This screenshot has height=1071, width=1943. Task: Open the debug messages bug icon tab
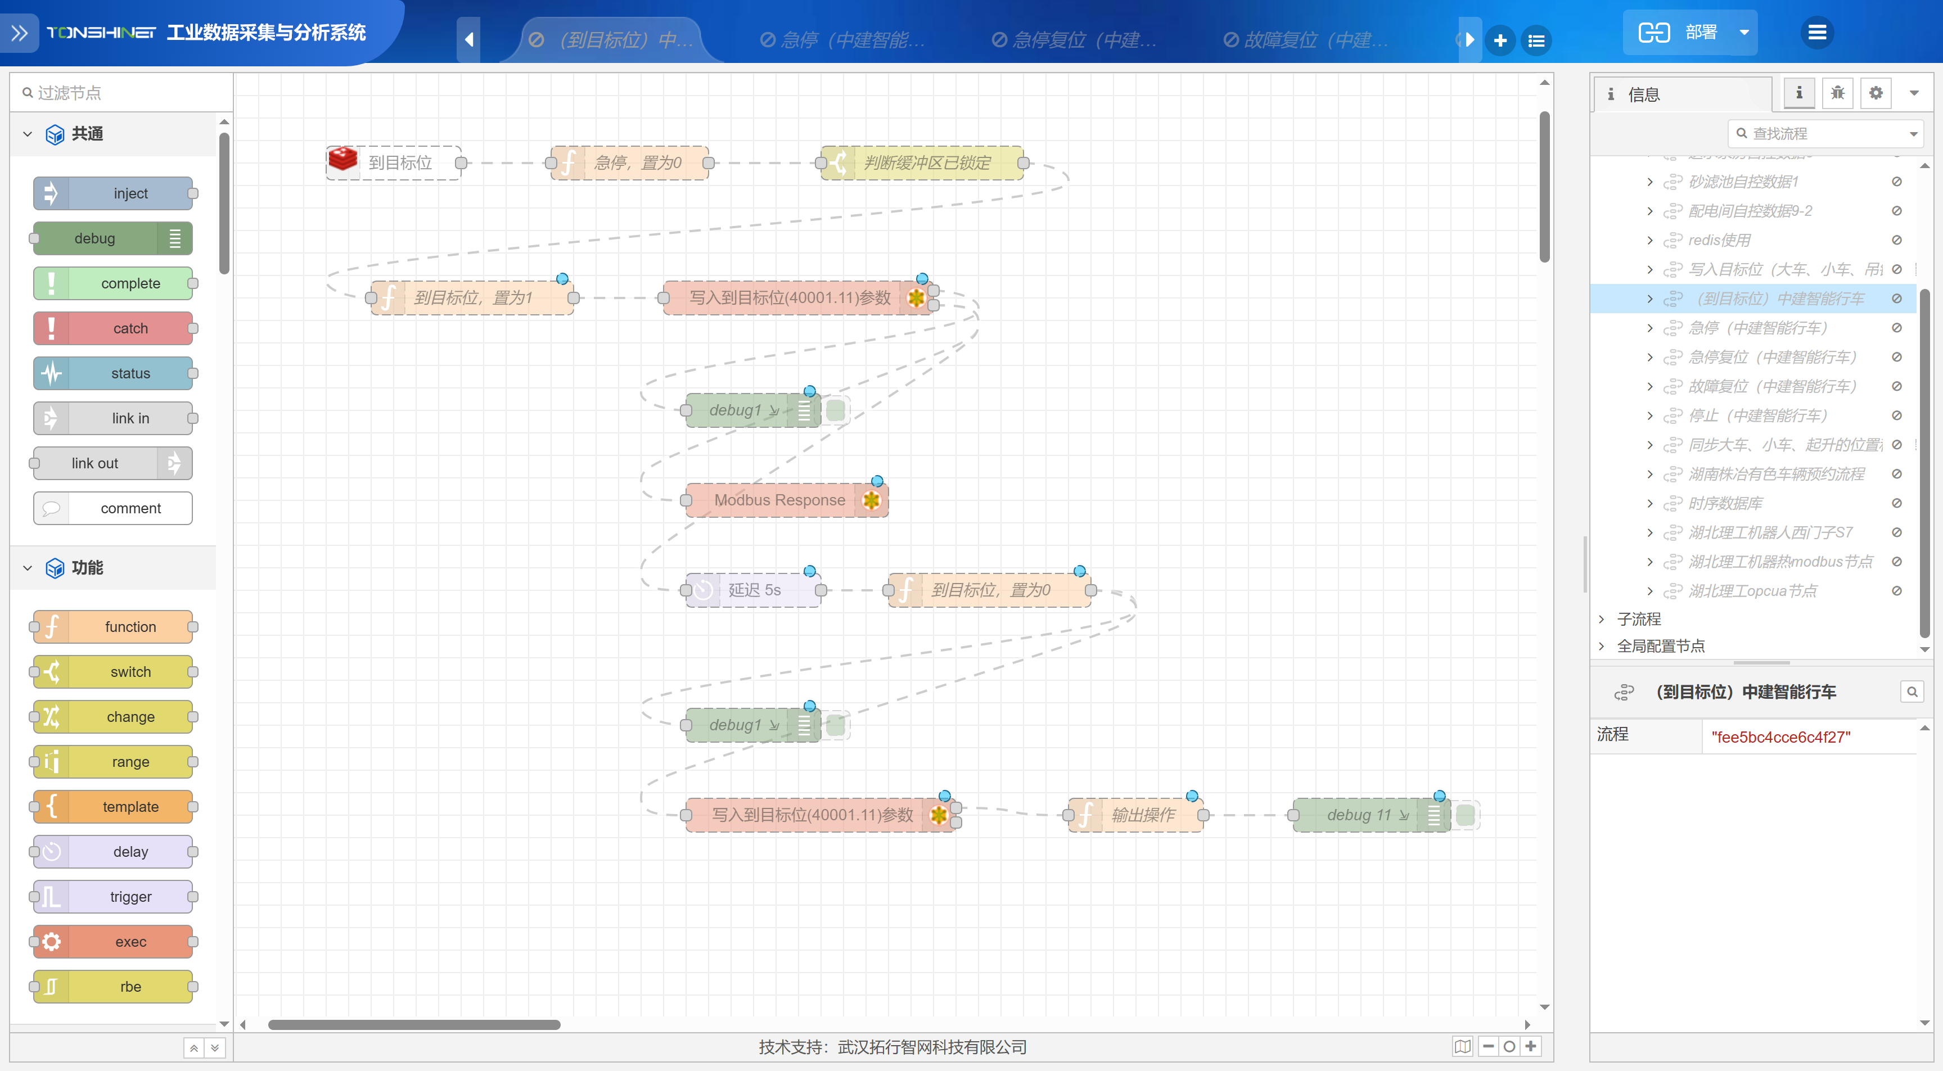tap(1837, 93)
